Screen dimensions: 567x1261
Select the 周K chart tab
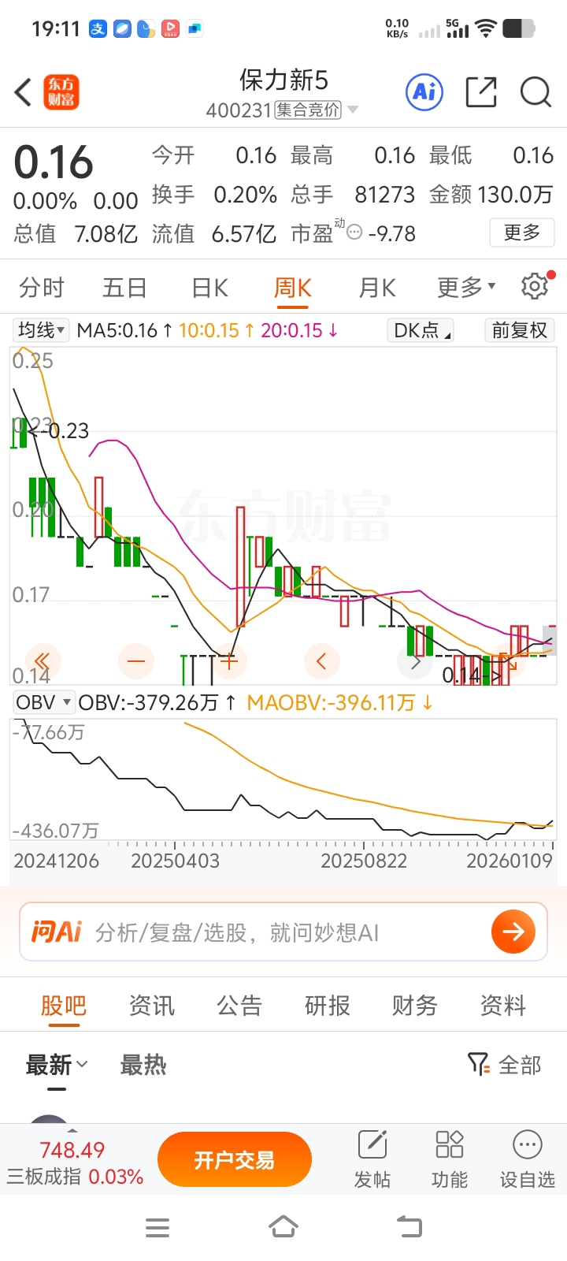coord(293,287)
